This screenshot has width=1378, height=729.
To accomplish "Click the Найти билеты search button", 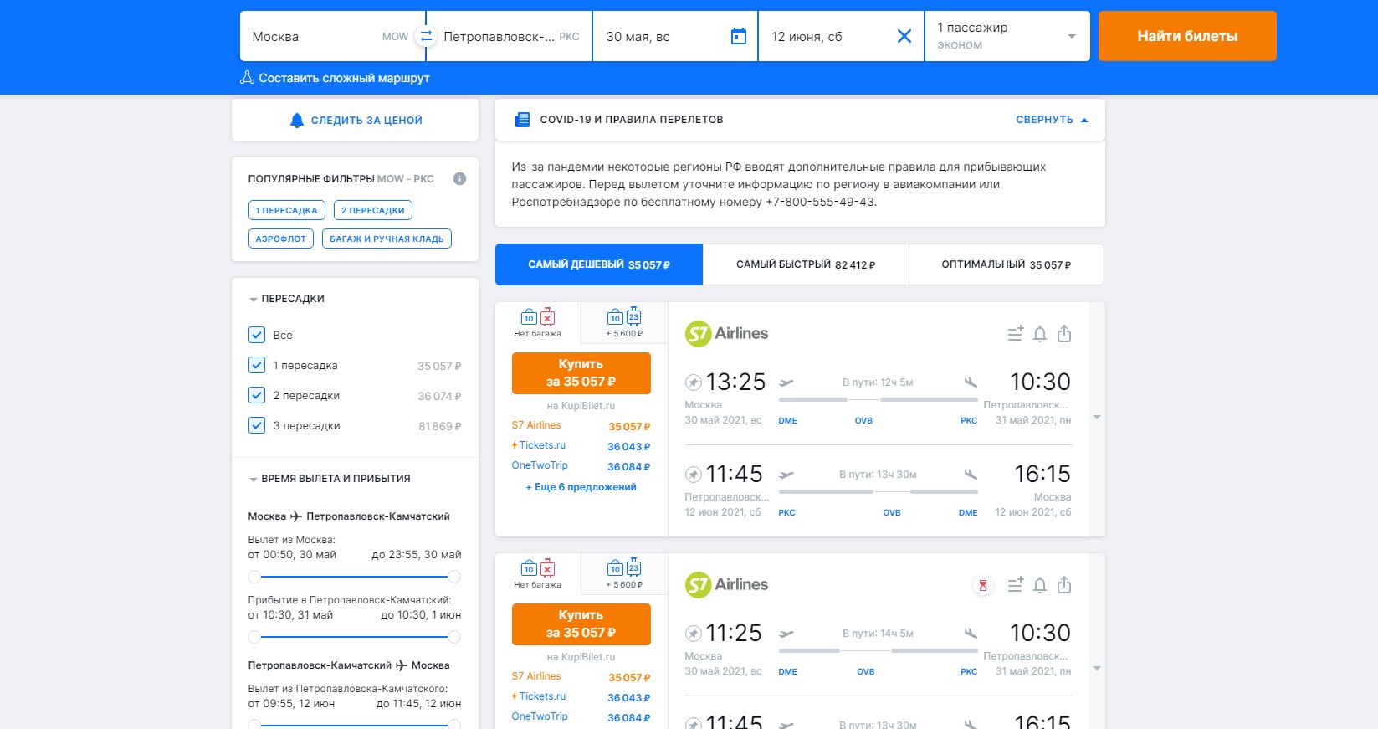I will pyautogui.click(x=1187, y=36).
